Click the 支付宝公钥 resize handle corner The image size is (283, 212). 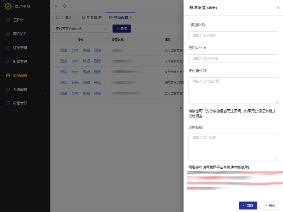point(276,102)
